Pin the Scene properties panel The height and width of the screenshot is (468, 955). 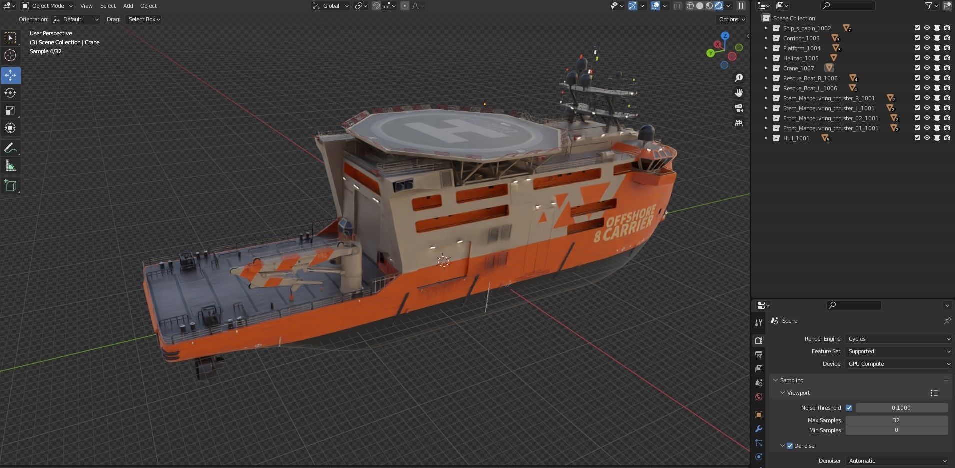(x=947, y=321)
